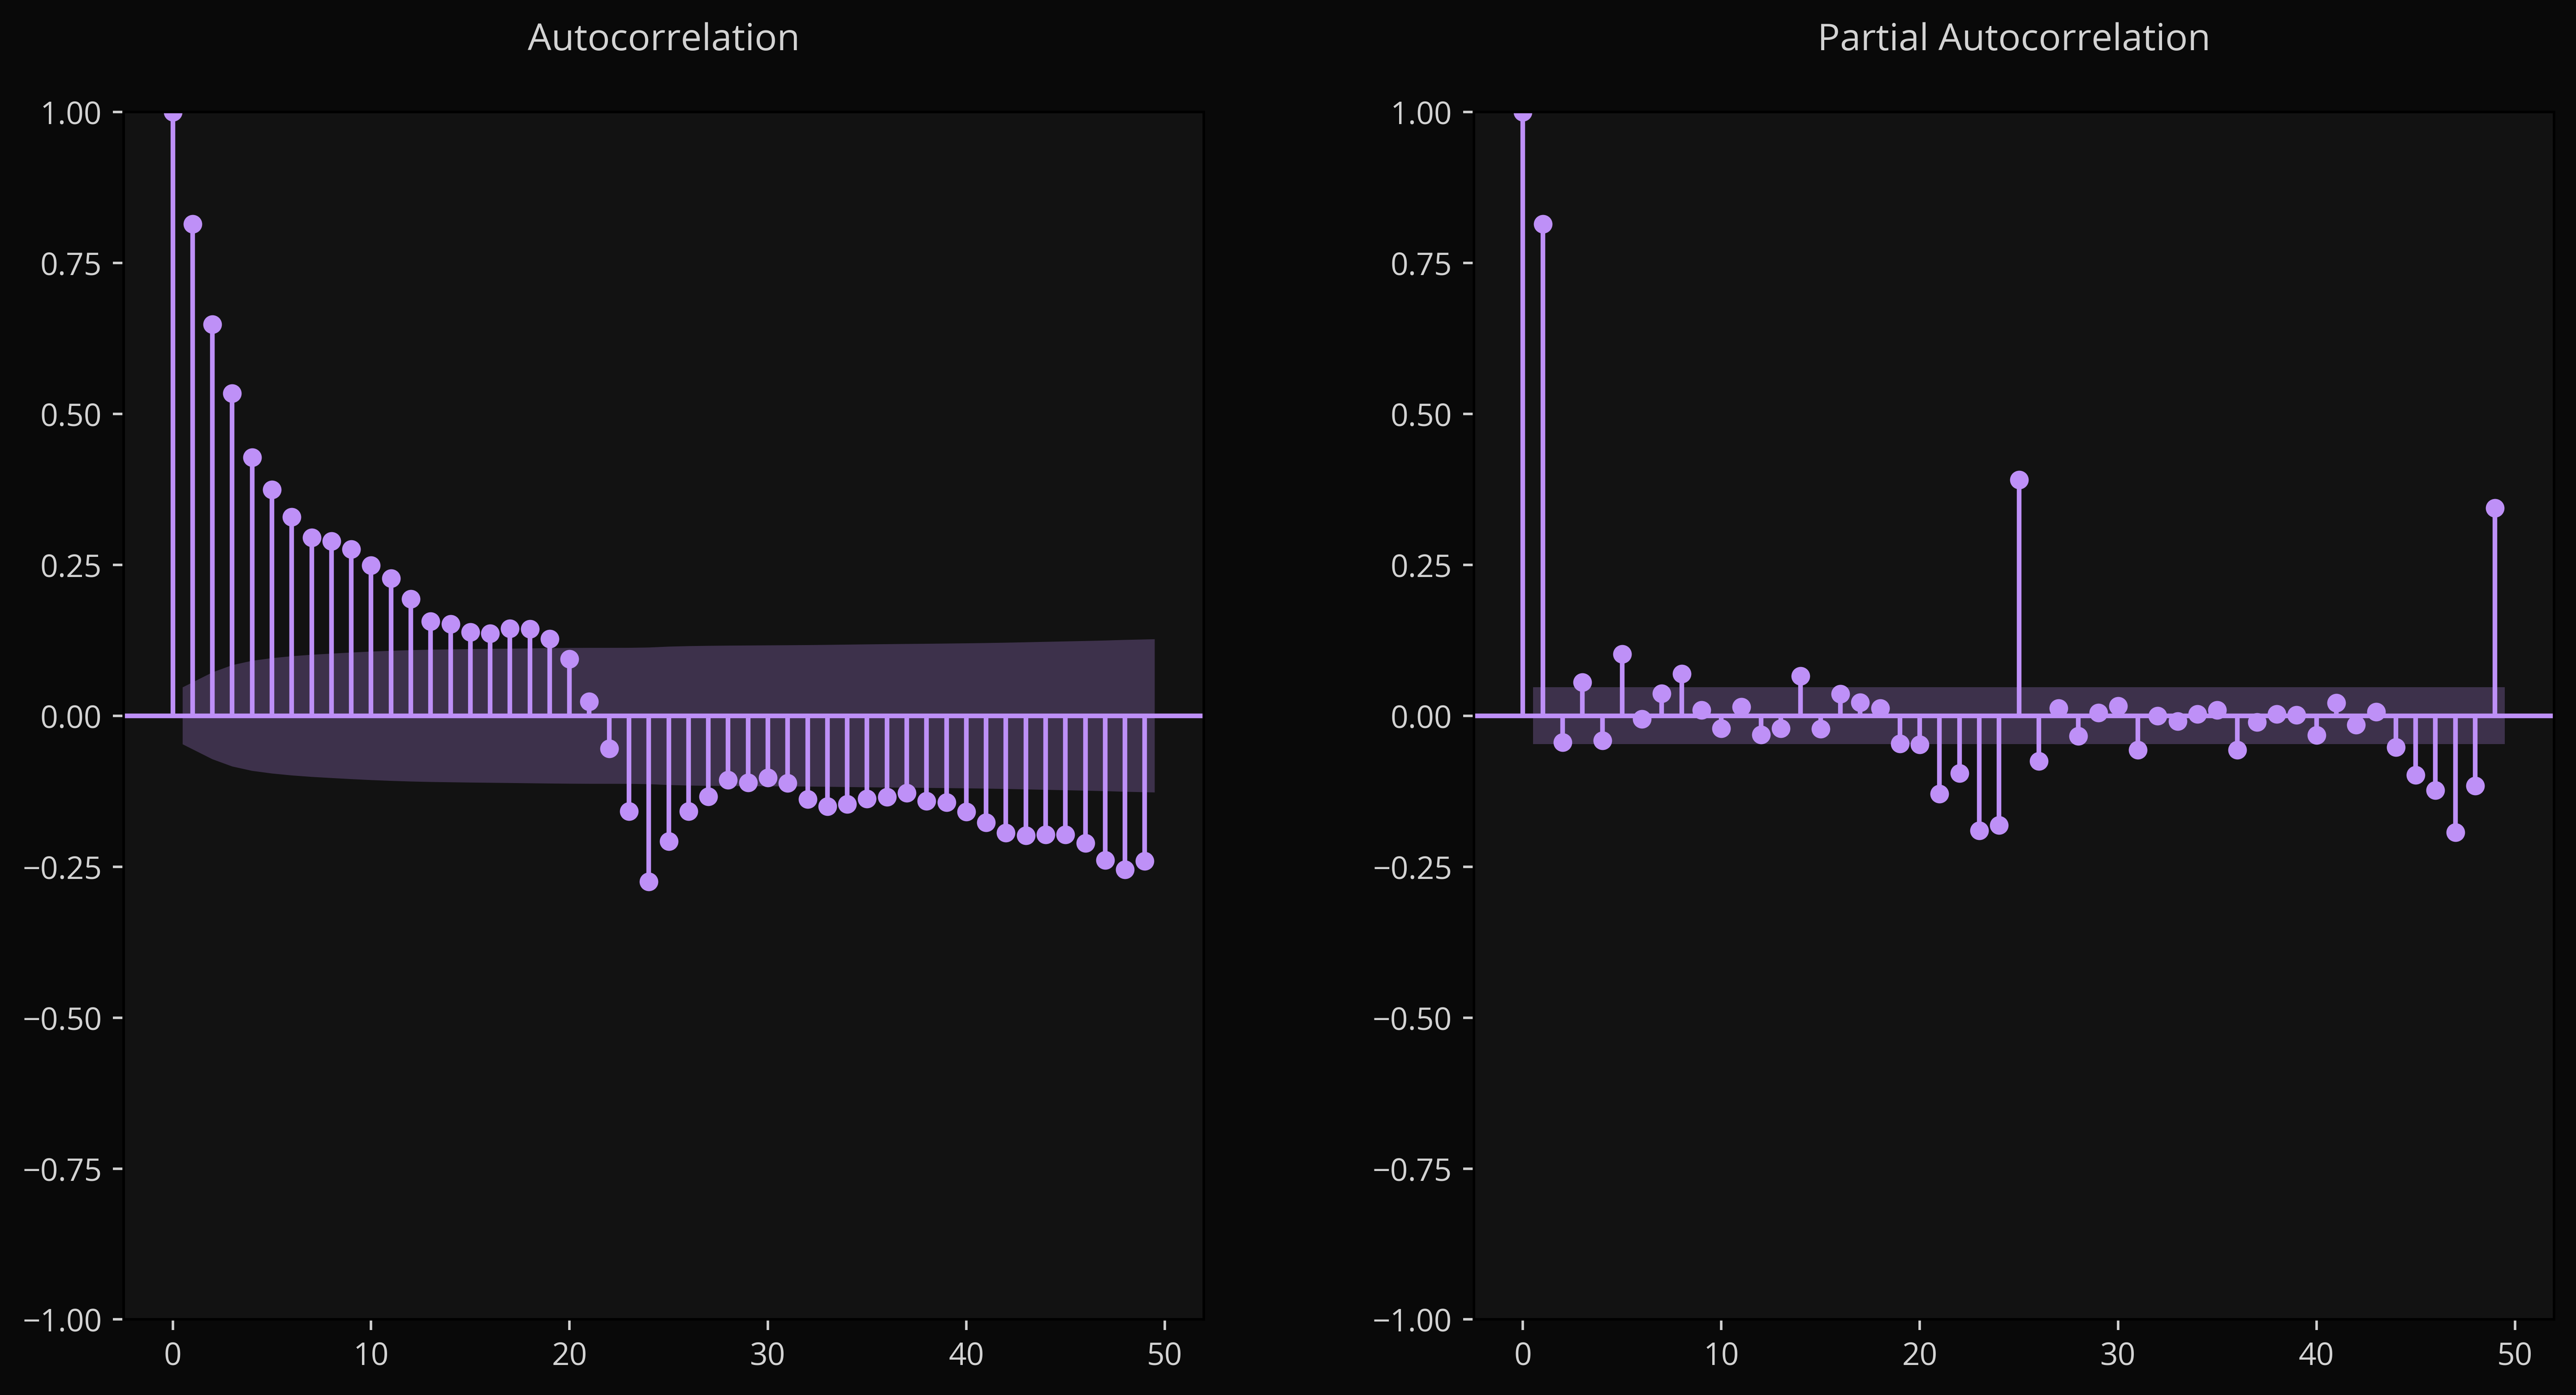Click the x-axis tick label 20 under Partial Autocorrelation
Viewport: 2576px width, 1395px height.
coord(1919,1355)
